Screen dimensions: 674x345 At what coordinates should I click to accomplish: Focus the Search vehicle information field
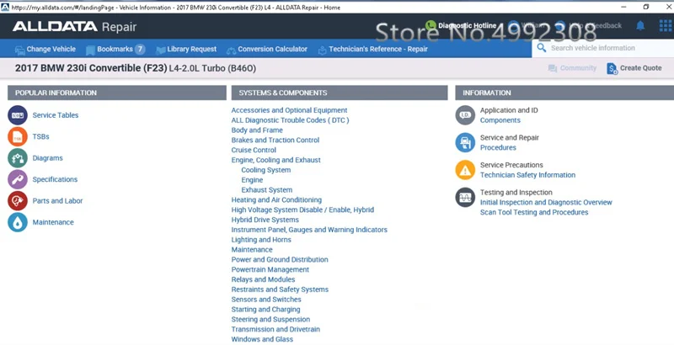click(602, 48)
